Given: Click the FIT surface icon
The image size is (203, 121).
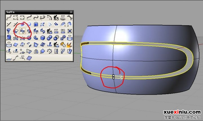Looking at the screenshot, I should pyautogui.click(x=56, y=31).
